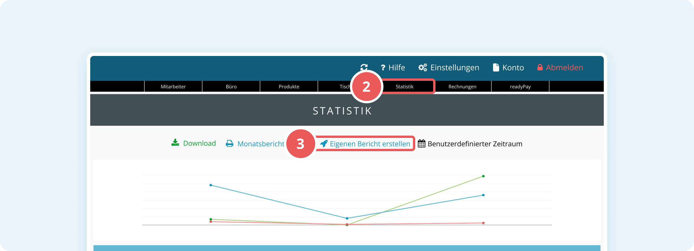
Task: Click the calendar icon for custom period
Action: click(x=422, y=143)
